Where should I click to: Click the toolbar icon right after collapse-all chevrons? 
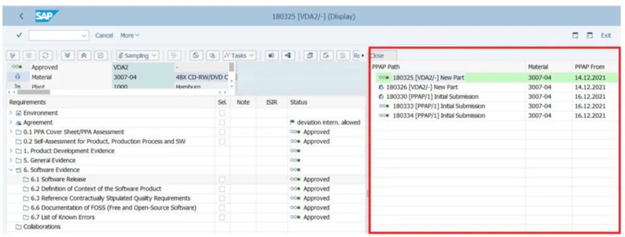tap(101, 55)
